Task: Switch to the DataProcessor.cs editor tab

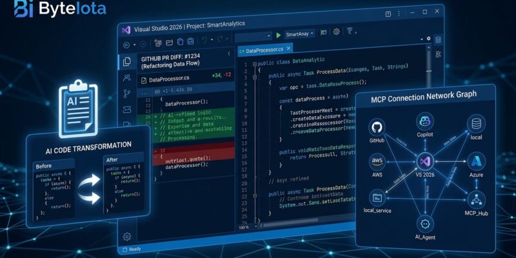Action: (x=264, y=50)
